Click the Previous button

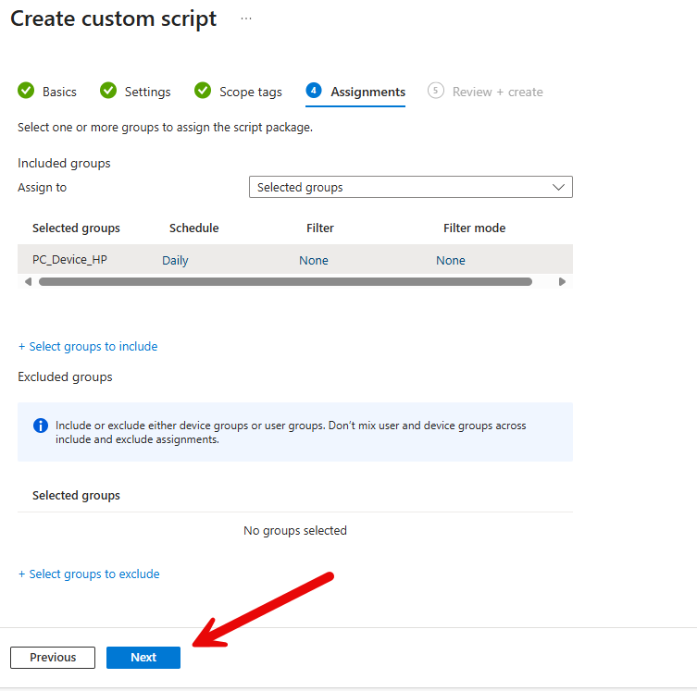pyautogui.click(x=53, y=657)
